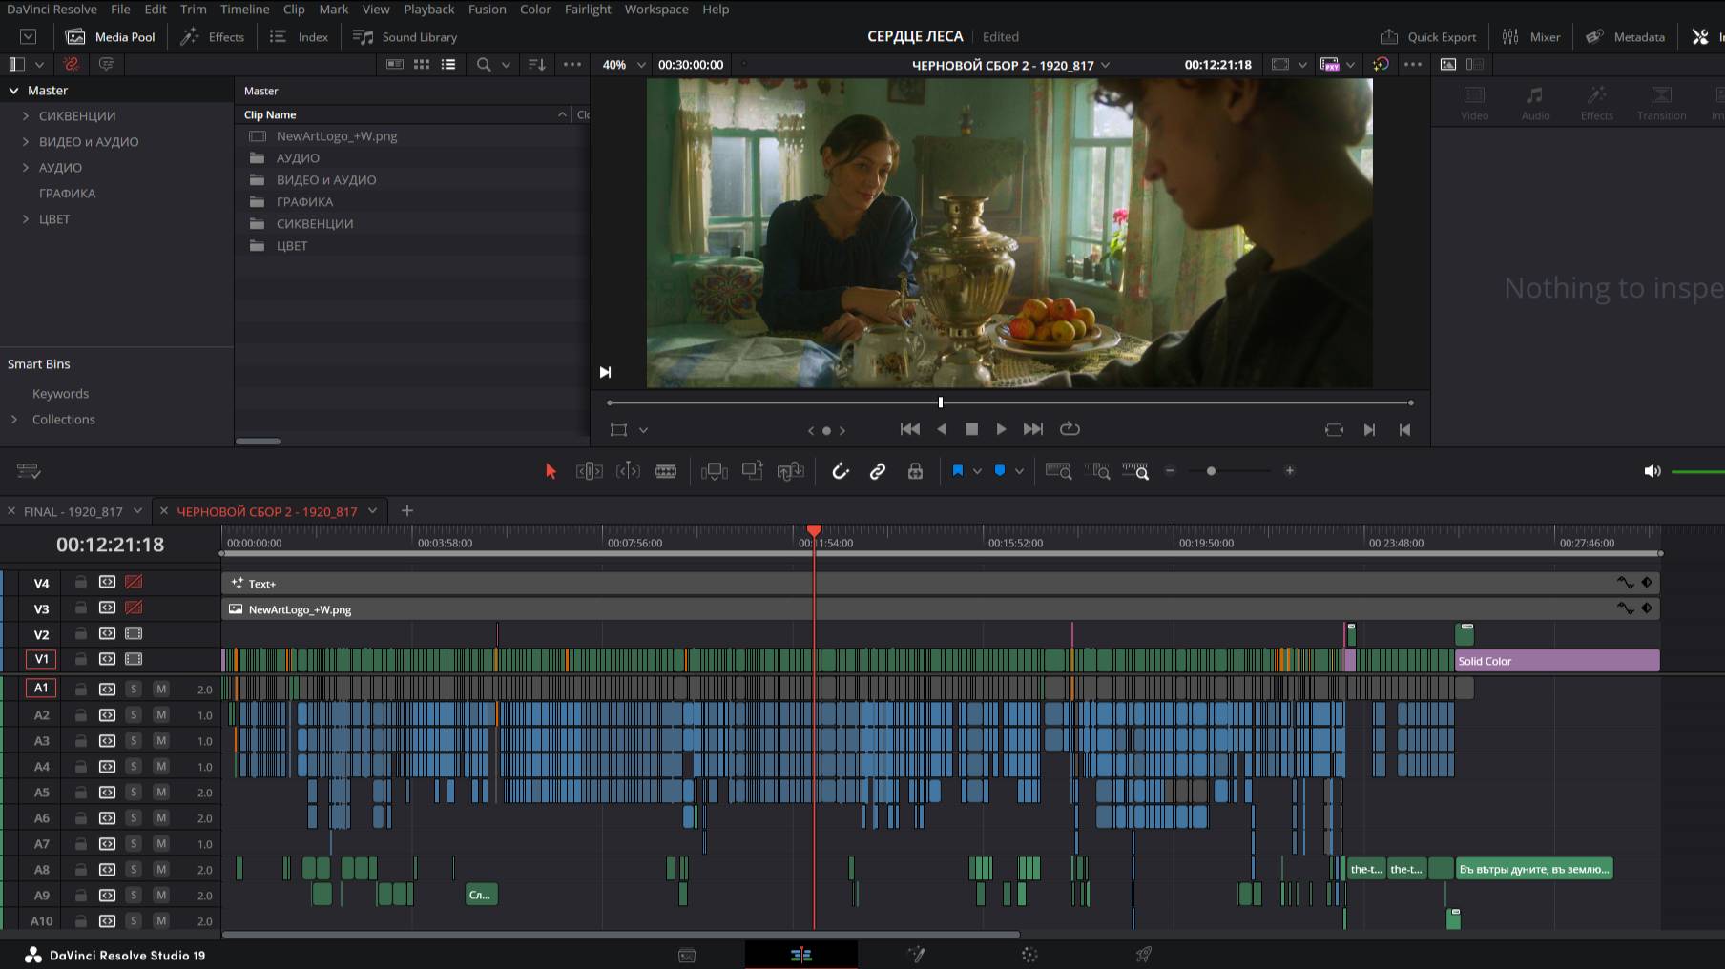Open timeline name dropdown in viewer
Screen dimensions: 1725x969
coord(1106,65)
